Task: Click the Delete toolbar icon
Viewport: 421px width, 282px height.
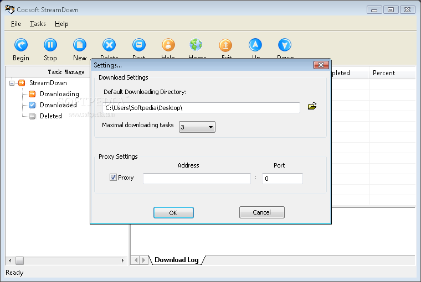Action: click(x=109, y=45)
